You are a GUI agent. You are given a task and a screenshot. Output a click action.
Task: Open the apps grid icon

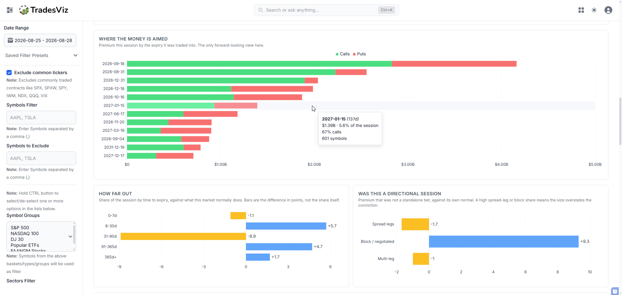(x=581, y=10)
